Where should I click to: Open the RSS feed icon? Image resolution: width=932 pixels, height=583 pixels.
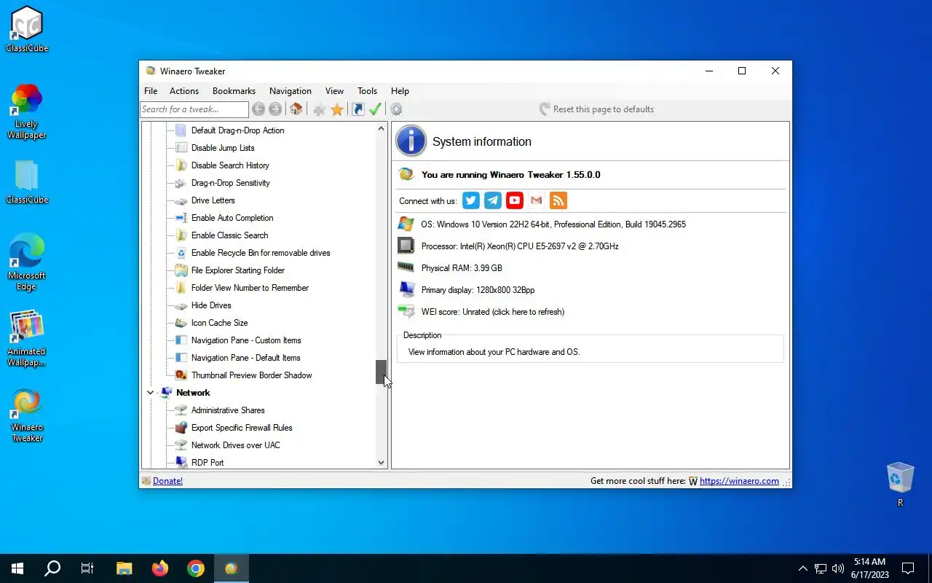pyautogui.click(x=558, y=200)
